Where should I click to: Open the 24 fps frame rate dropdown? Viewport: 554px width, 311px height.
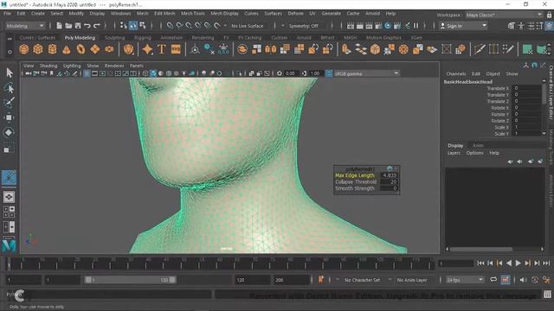click(x=464, y=280)
